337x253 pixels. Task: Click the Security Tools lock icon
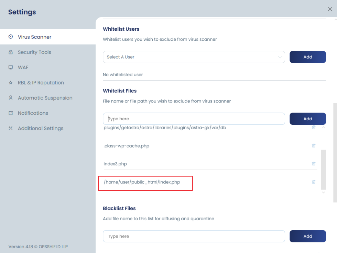11,52
